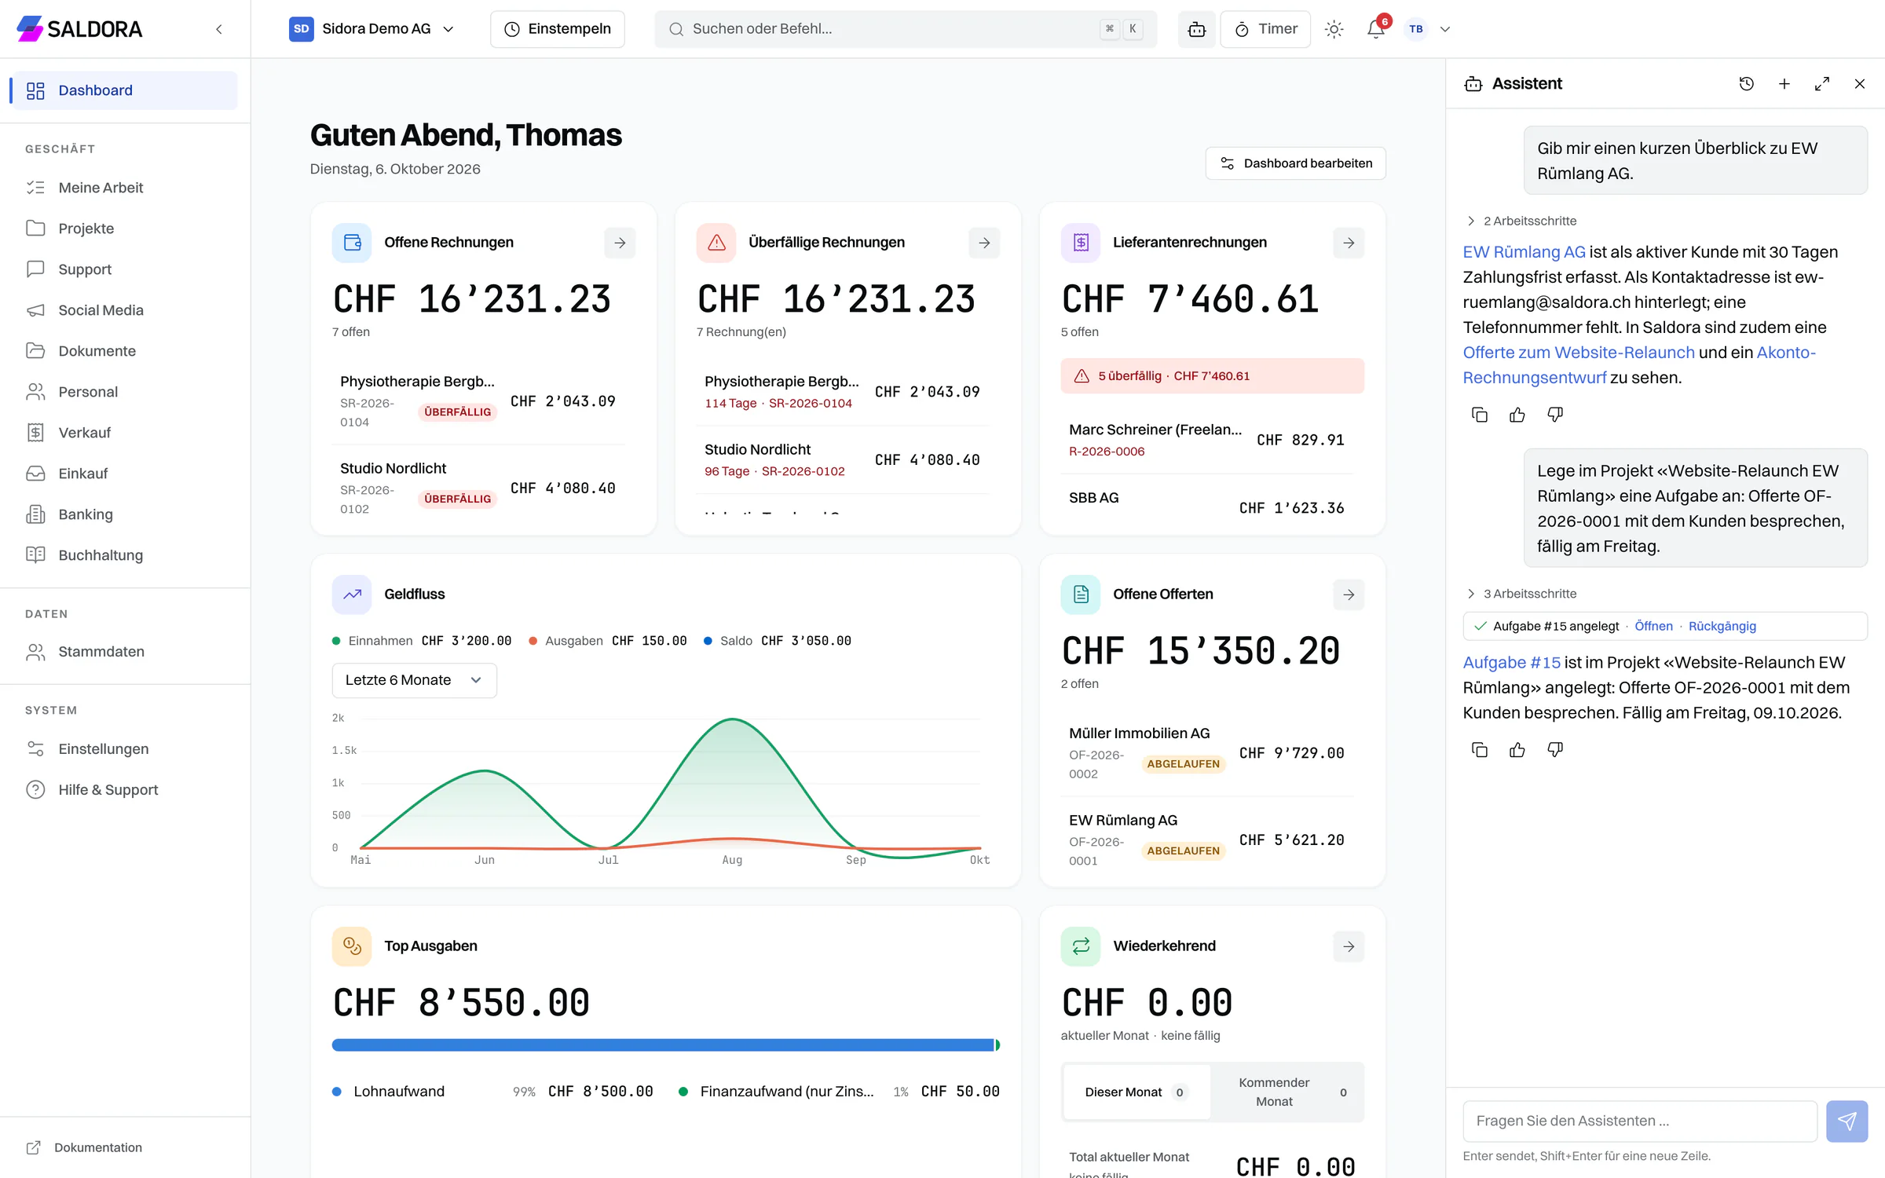Start a new assistant chat with the plus icon
The image size is (1885, 1178).
tap(1784, 83)
